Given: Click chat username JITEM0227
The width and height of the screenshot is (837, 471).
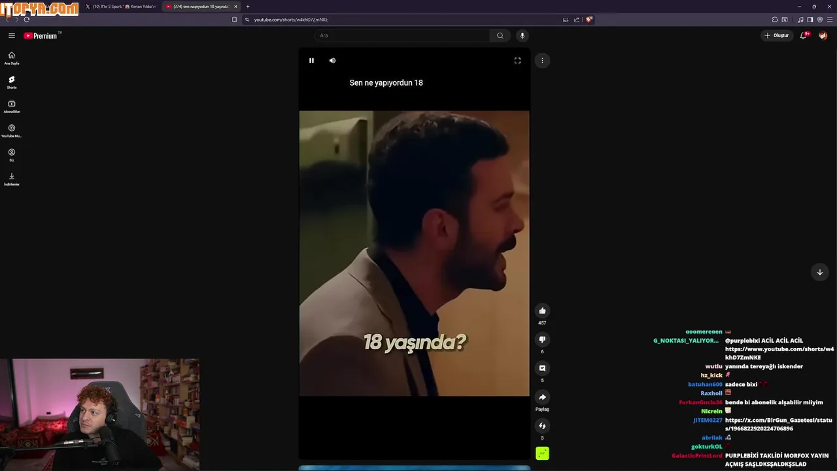Looking at the screenshot, I should (x=708, y=421).
